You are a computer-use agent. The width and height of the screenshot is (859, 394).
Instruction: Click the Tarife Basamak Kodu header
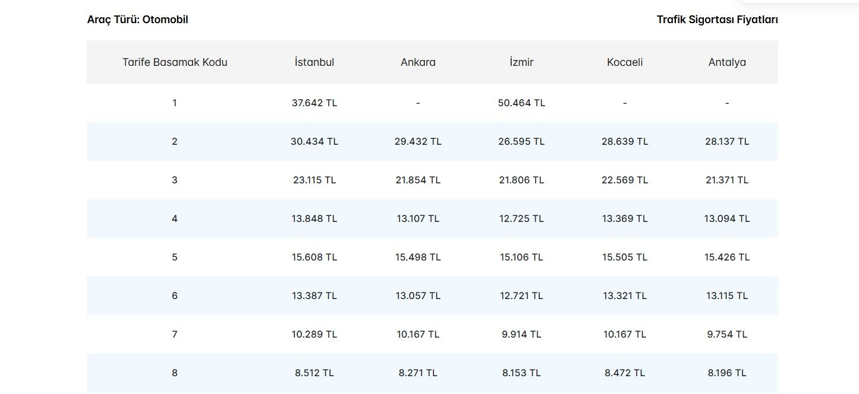point(175,62)
